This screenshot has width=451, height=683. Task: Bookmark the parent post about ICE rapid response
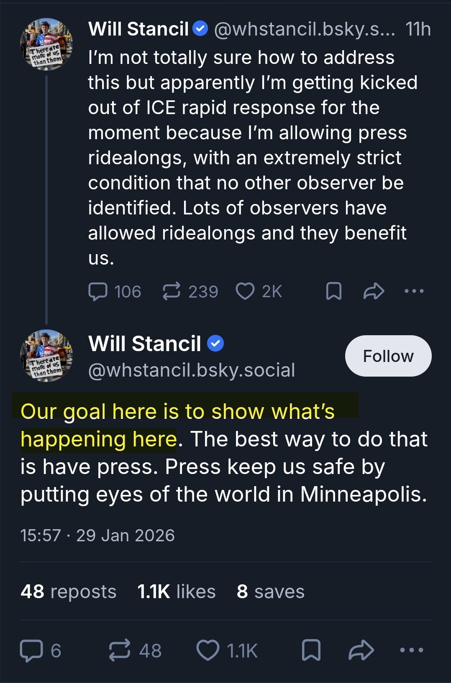[x=333, y=291]
